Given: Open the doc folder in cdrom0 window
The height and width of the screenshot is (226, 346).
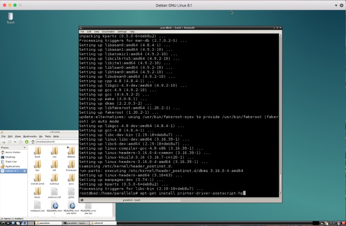Looking at the screenshot, I should pyautogui.click(x=38, y=166).
